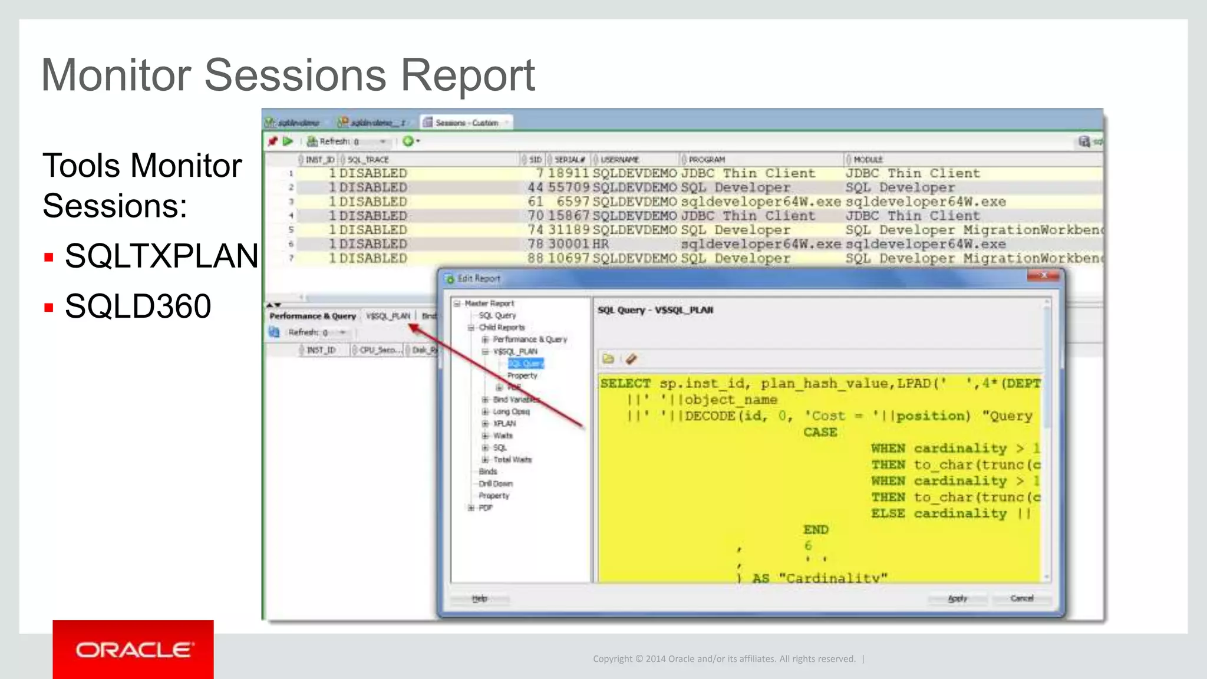Open the Refresh interval dropdown in sessions toolbar
This screenshot has height=679, width=1207.
click(x=382, y=142)
